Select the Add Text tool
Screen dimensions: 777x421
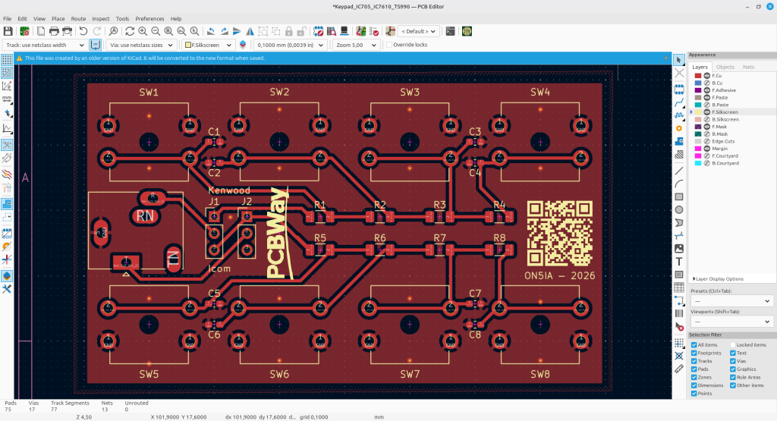click(679, 262)
